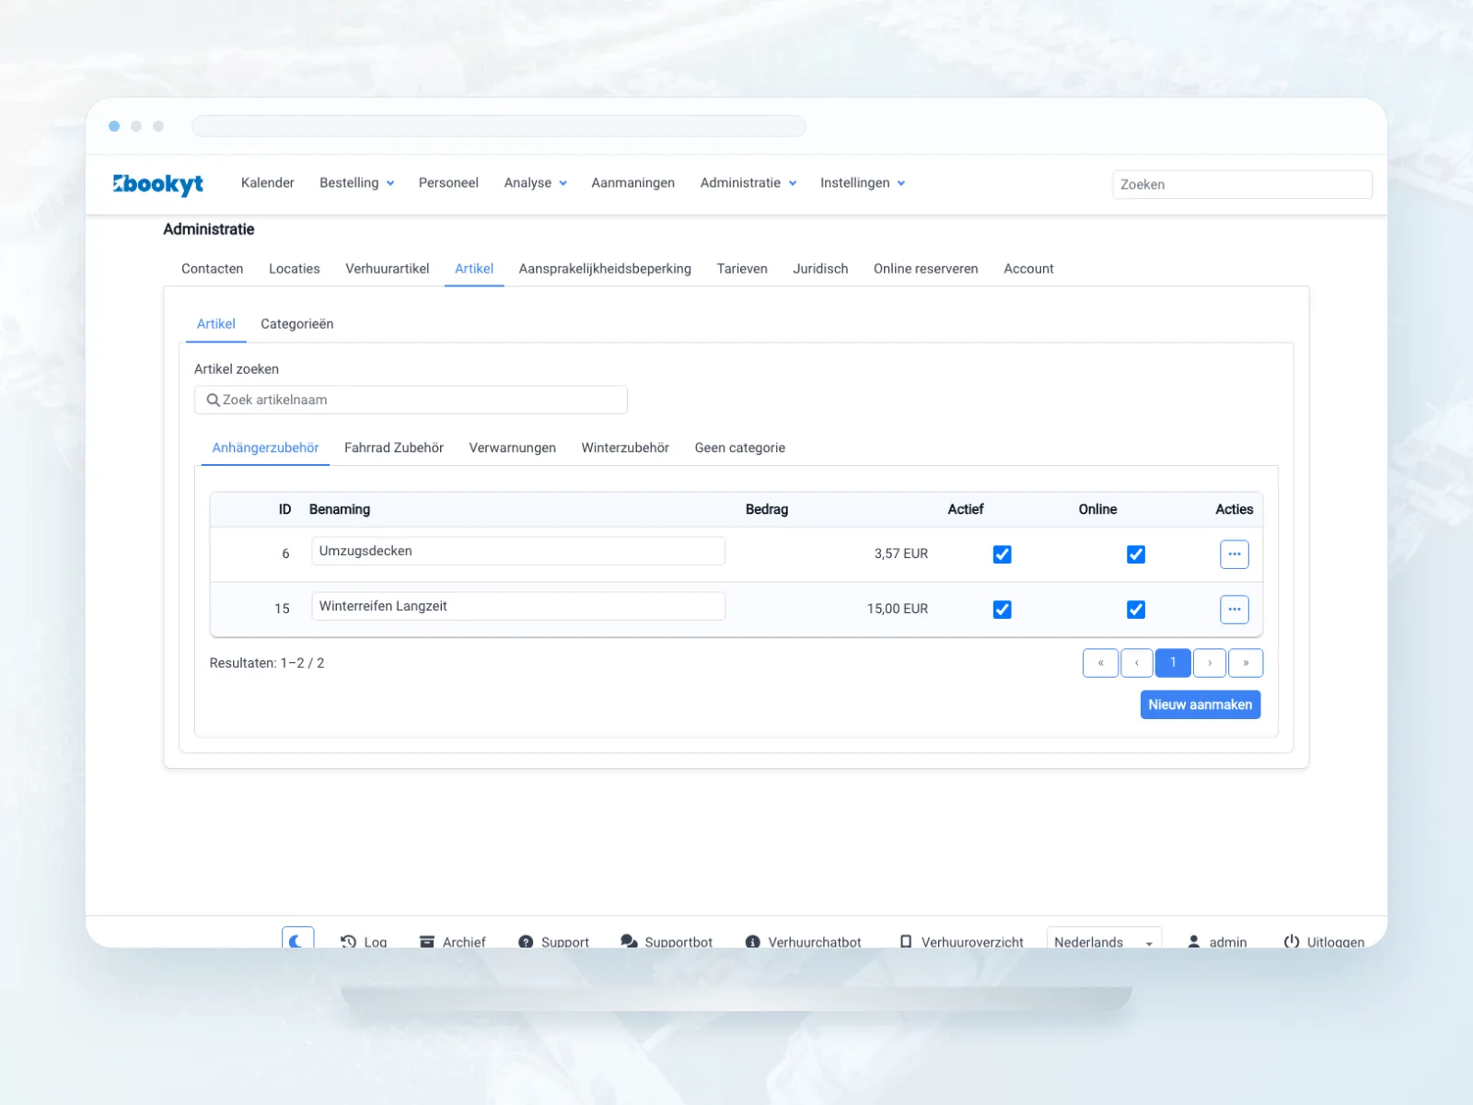Focus the Zoek artikelnaam search field

coord(411,400)
